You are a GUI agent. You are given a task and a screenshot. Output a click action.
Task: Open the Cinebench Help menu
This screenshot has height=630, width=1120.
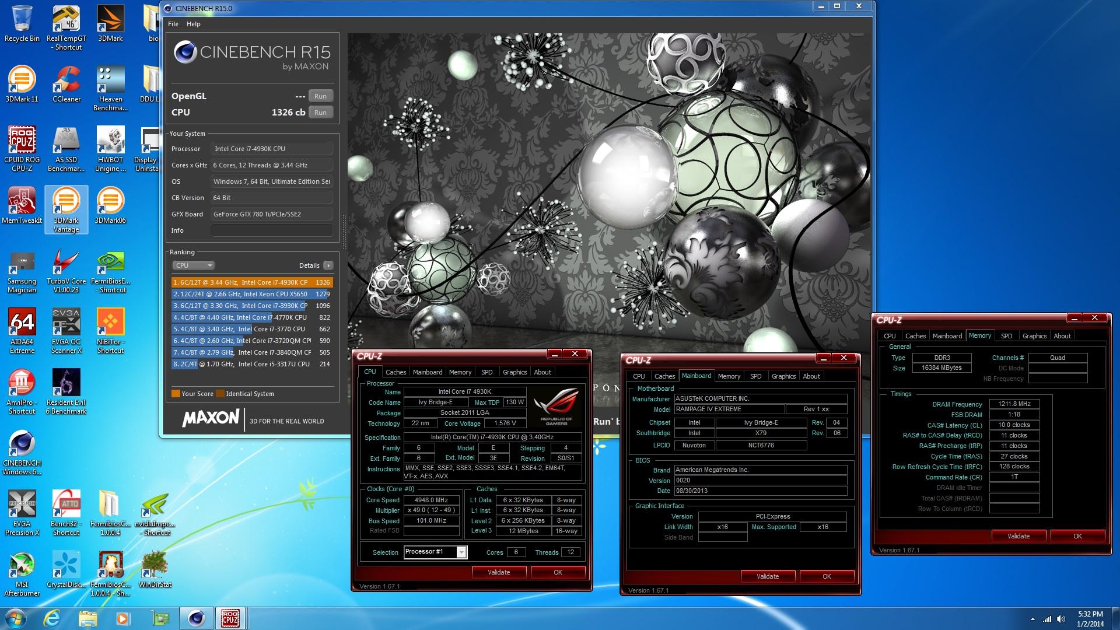194,24
